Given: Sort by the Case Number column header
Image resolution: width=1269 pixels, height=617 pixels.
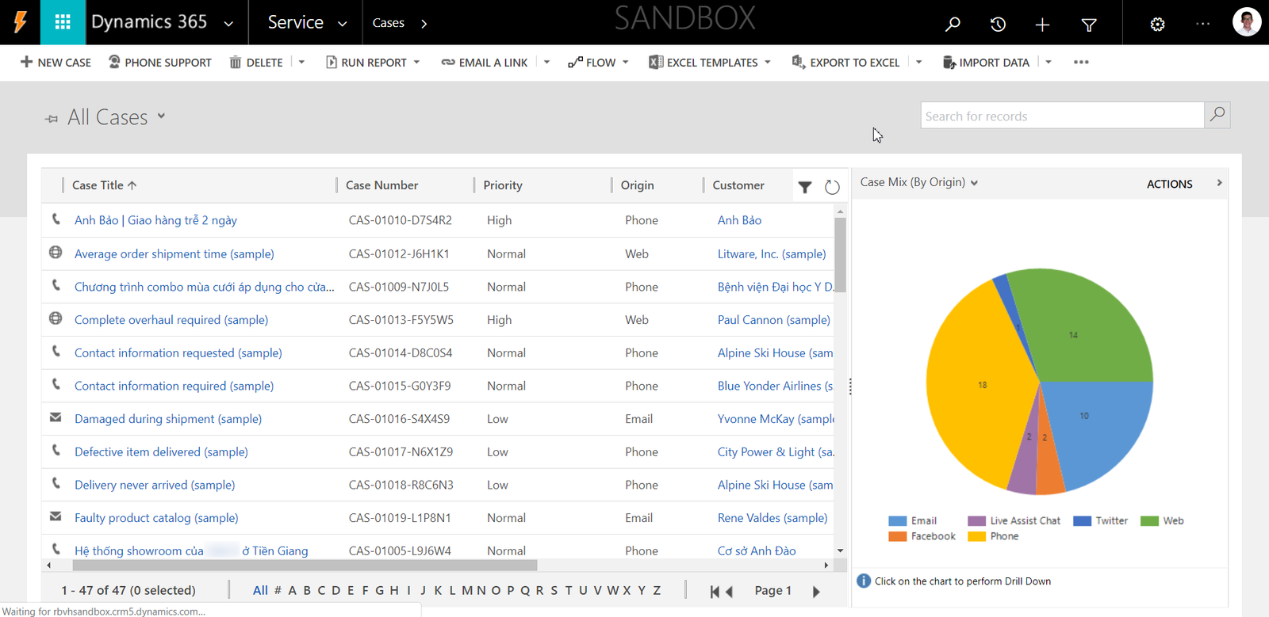Looking at the screenshot, I should pyautogui.click(x=381, y=185).
